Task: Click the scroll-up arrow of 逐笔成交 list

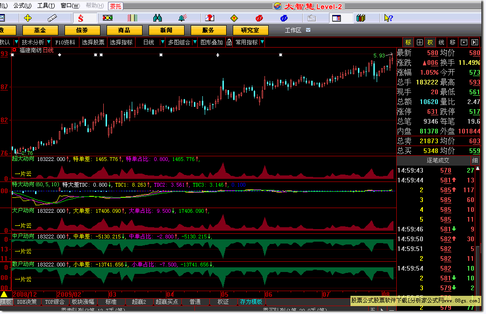Action: click(478, 168)
